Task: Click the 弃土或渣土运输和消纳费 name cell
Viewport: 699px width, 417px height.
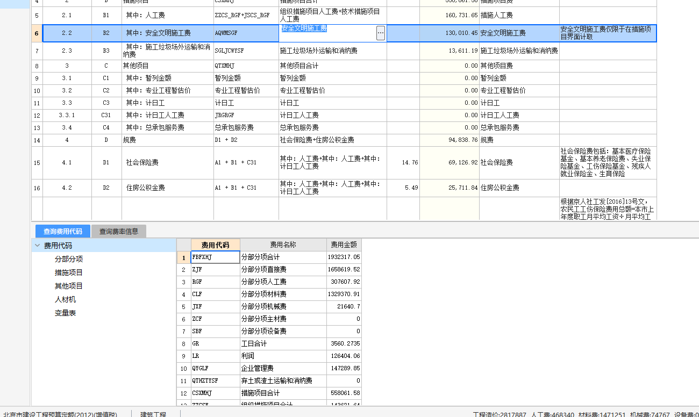Action: click(283, 380)
